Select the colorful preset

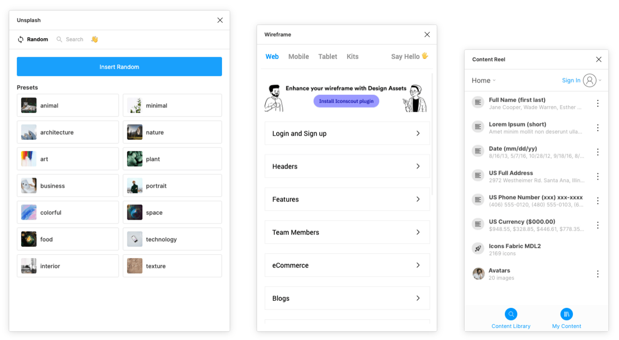pos(68,212)
